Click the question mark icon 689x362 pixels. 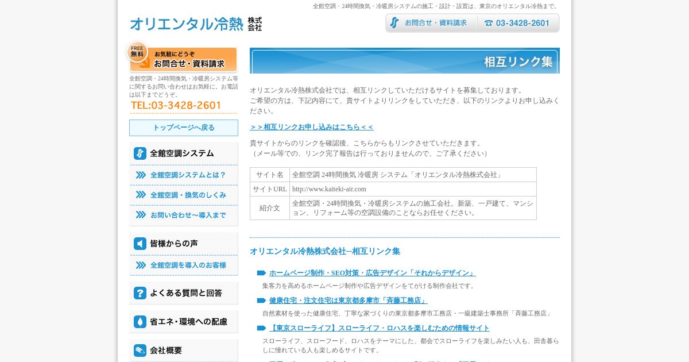[140, 293]
